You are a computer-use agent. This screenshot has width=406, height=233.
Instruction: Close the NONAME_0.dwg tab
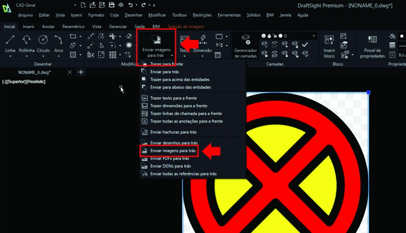coord(70,72)
